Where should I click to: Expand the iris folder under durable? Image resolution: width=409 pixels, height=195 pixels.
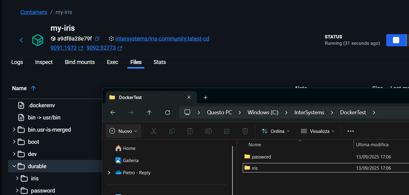(17, 178)
